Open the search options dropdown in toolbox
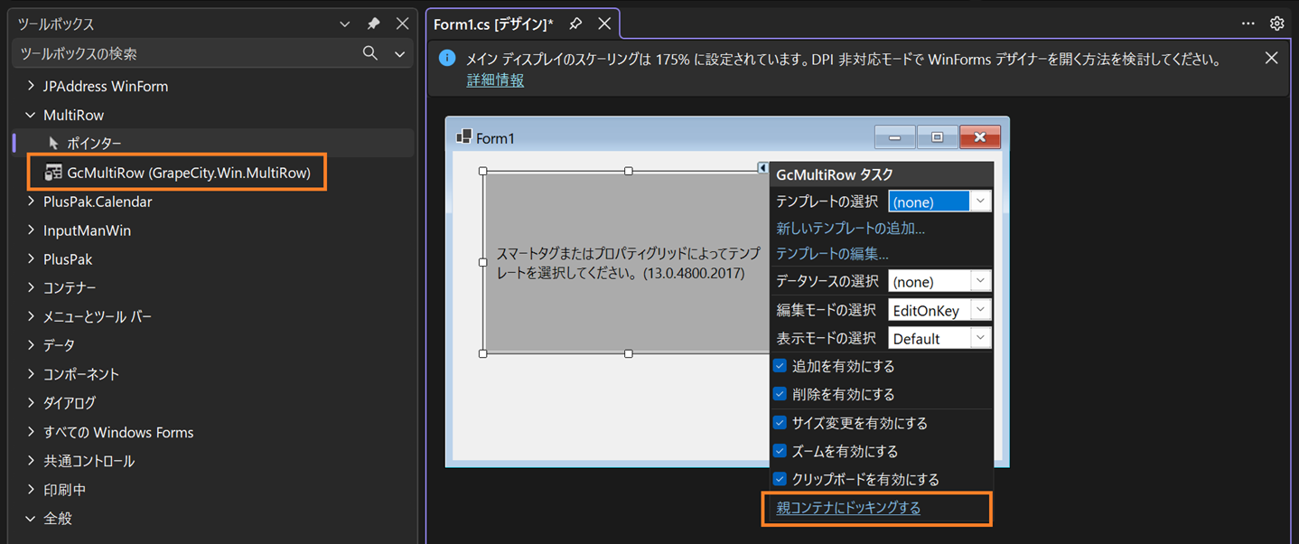Screen dimensions: 1299x544 (399, 54)
